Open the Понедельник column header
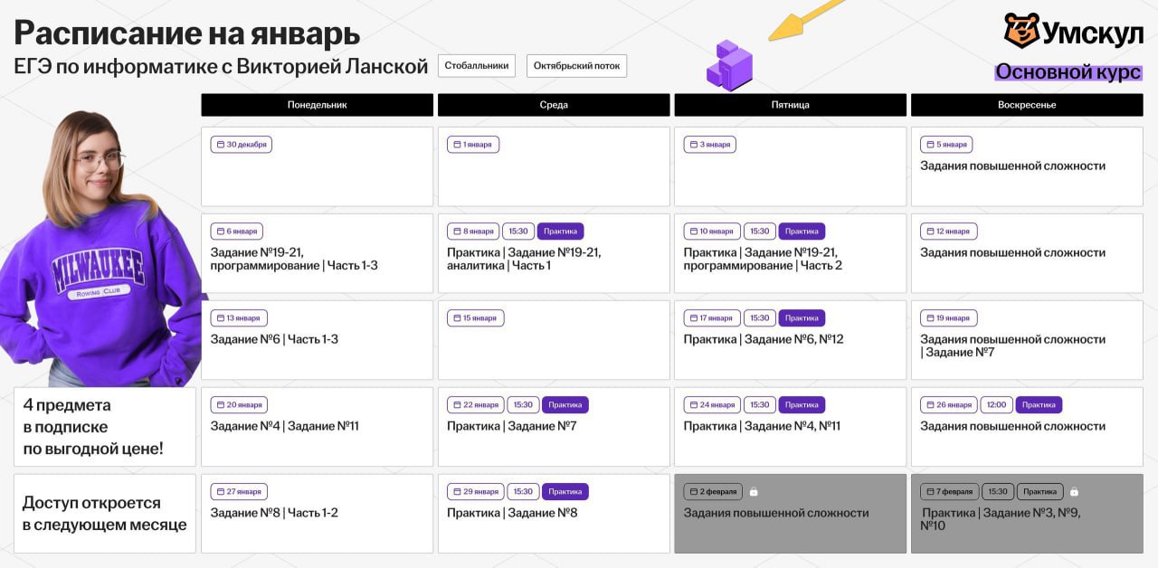Screen dimensions: 1158x568 point(317,105)
